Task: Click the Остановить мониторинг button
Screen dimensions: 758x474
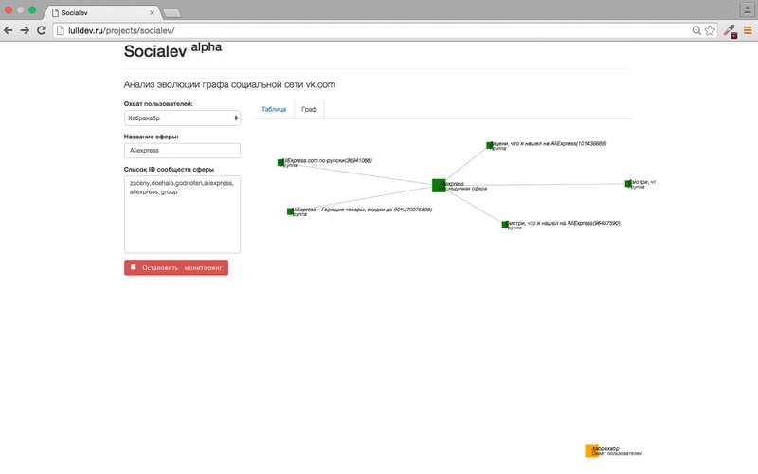Action: pos(176,267)
